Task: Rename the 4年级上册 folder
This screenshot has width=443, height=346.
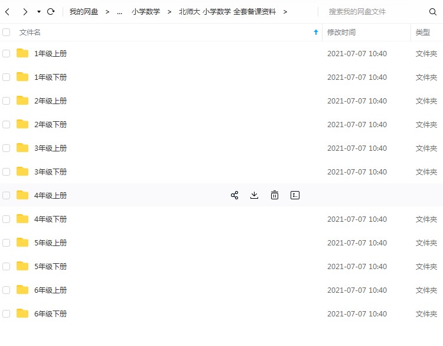Action: pyautogui.click(x=295, y=195)
